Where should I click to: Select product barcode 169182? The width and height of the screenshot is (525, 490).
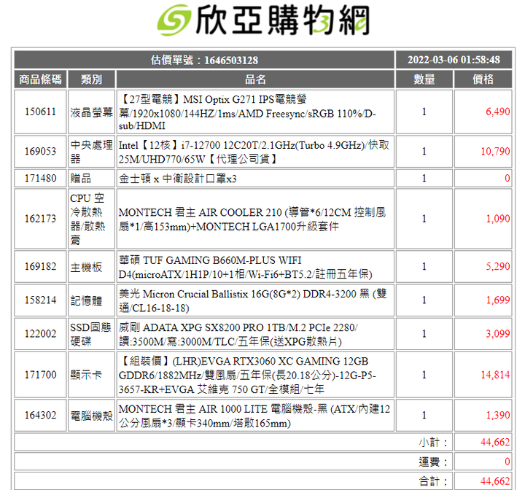click(40, 267)
